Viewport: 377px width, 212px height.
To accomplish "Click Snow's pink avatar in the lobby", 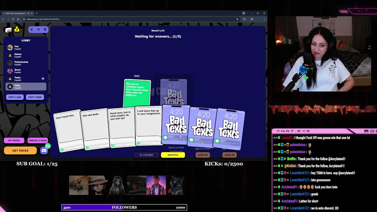I will coord(10,71).
